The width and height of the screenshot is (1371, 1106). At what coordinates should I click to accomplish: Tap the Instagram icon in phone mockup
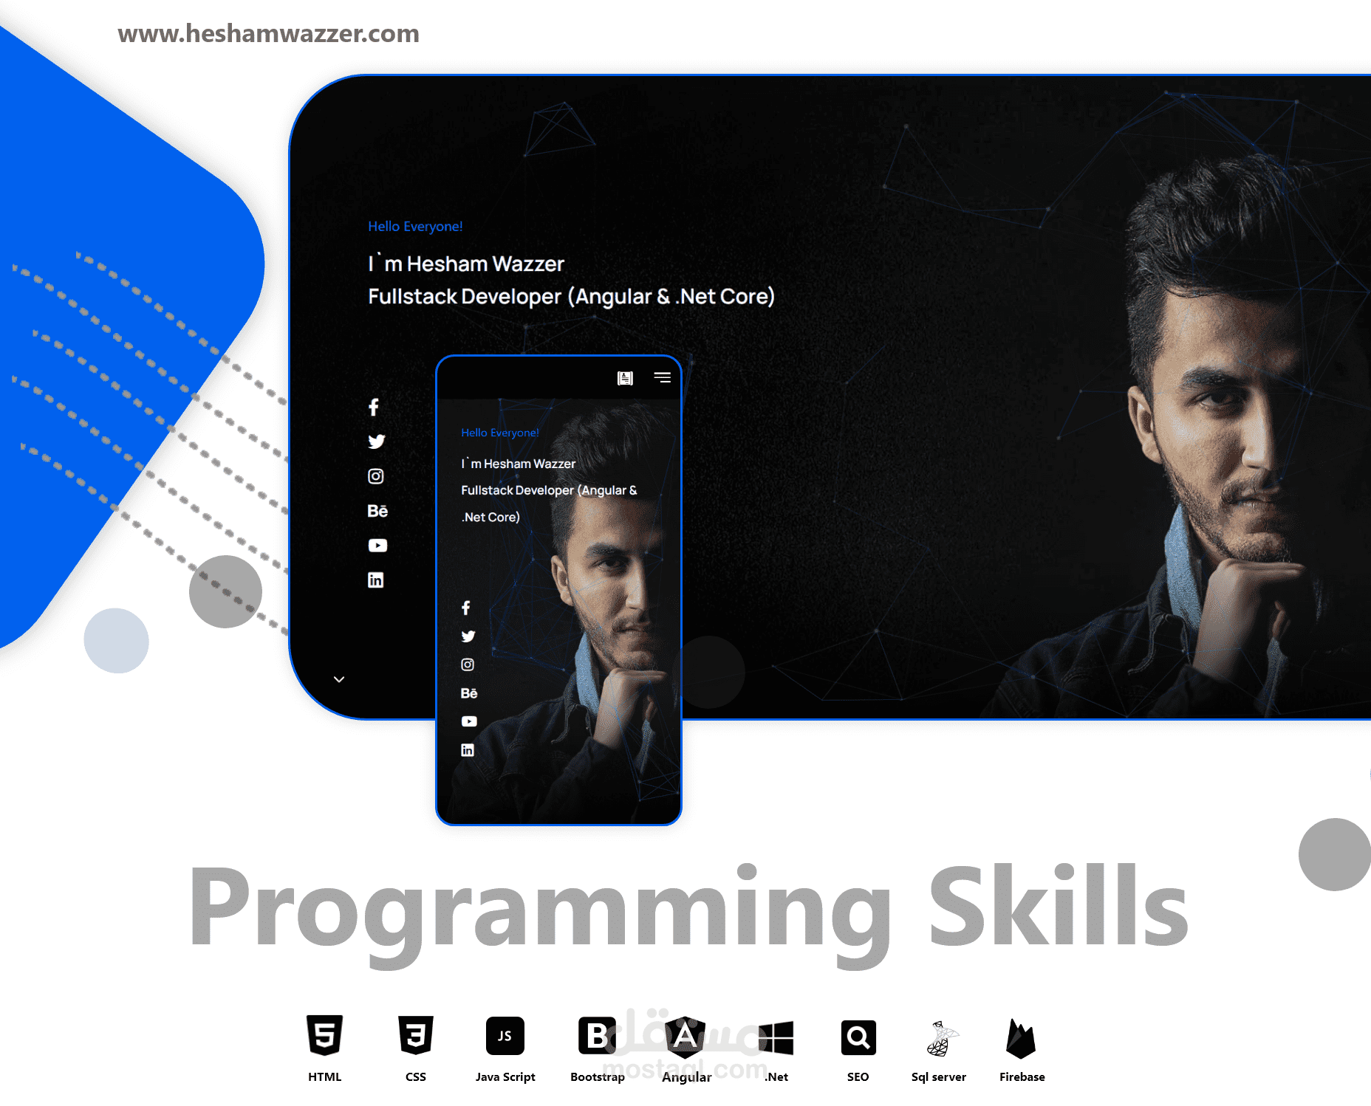point(468,664)
